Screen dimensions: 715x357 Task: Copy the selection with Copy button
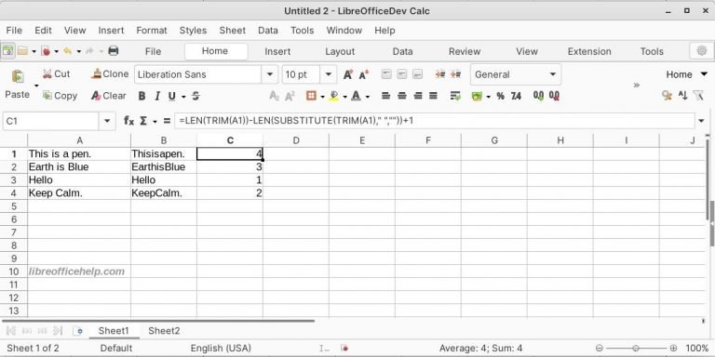pos(60,96)
